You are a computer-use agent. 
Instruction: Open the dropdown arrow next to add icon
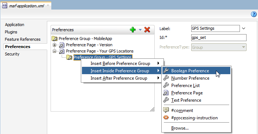click(x=140, y=30)
